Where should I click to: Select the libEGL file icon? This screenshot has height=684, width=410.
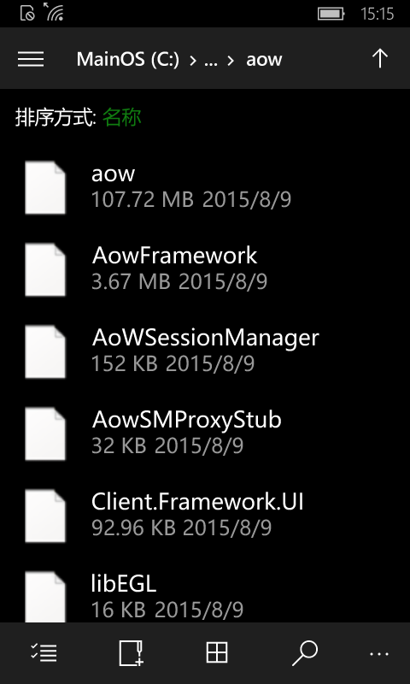[45, 597]
